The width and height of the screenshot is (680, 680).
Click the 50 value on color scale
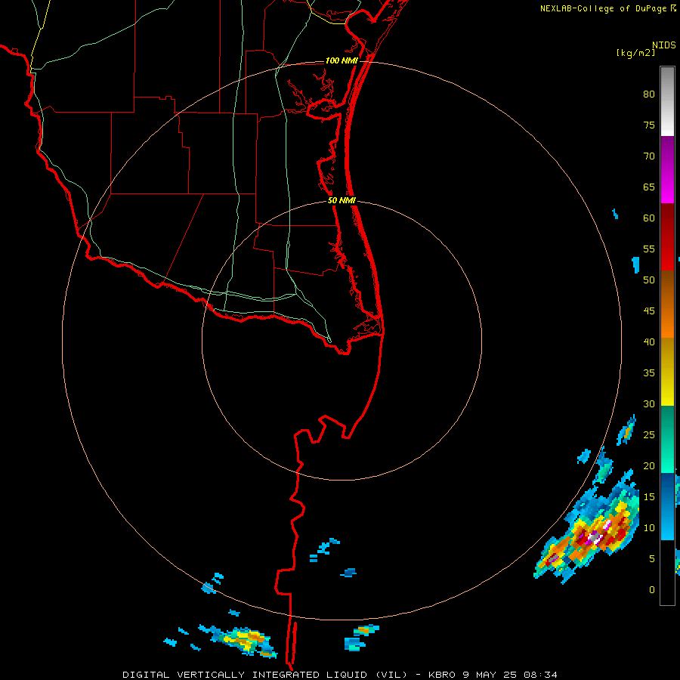649,280
